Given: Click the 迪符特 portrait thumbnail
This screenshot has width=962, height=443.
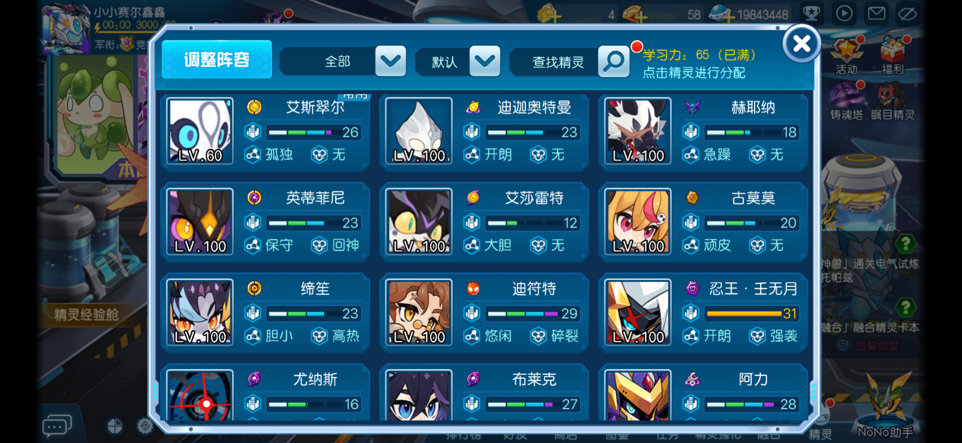Looking at the screenshot, I should coord(419,313).
